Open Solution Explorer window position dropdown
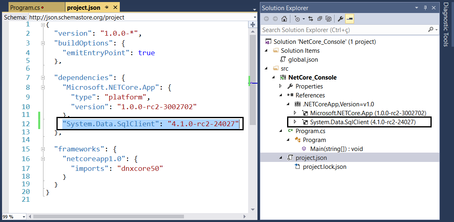Viewport: 454px width, 222px height. 416,8
